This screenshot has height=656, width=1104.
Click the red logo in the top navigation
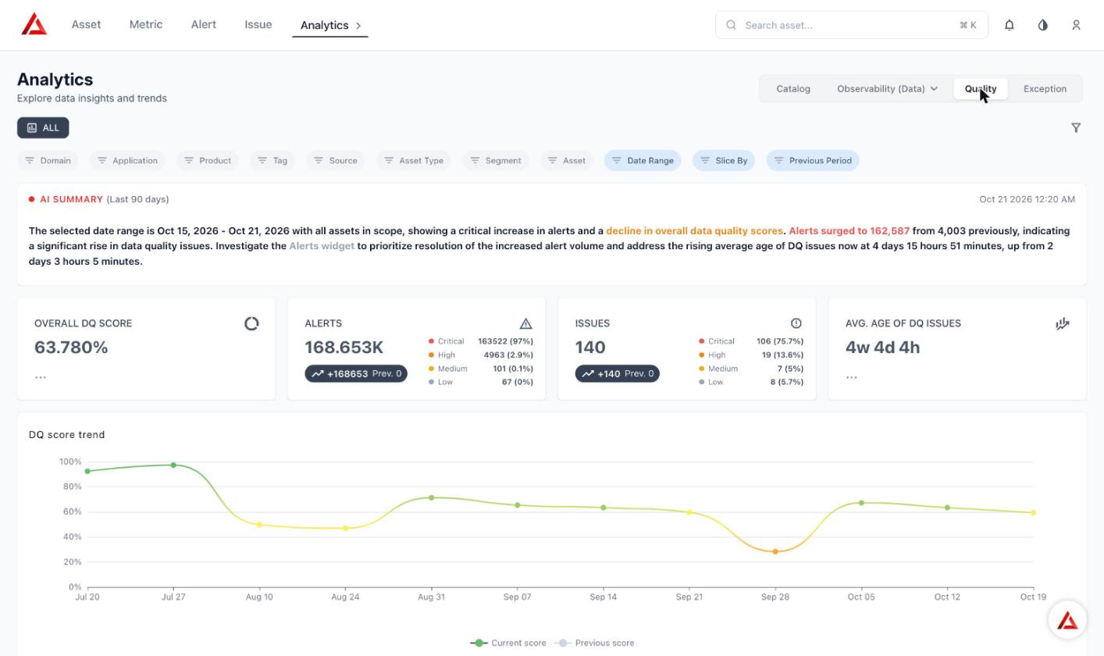point(34,24)
